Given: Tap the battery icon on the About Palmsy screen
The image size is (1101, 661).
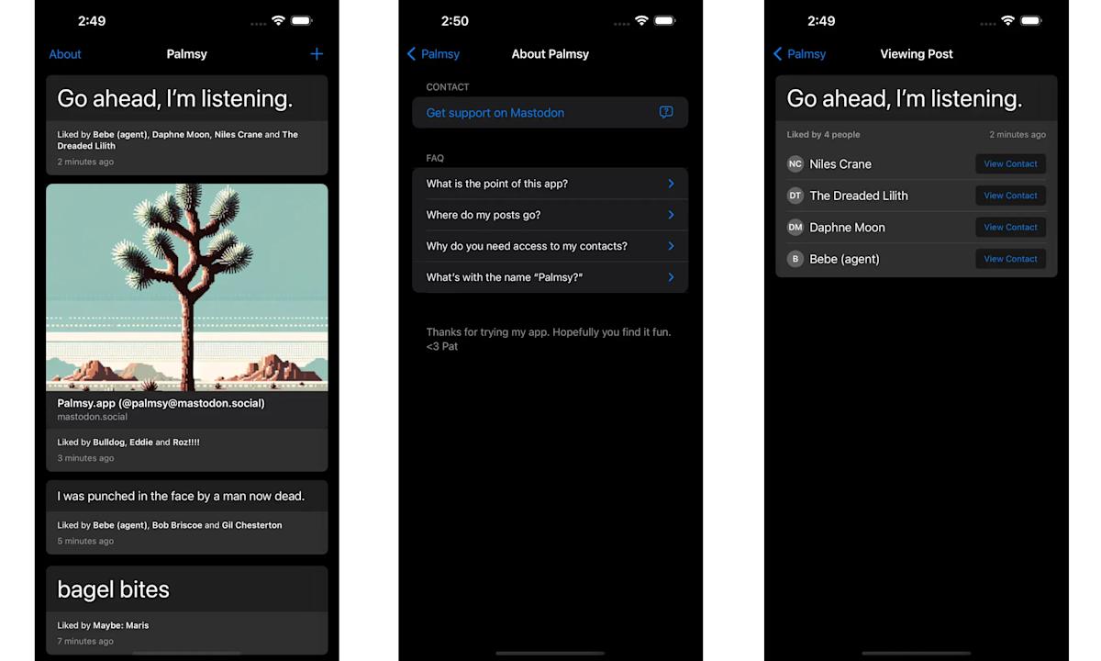Looking at the screenshot, I should point(665,20).
